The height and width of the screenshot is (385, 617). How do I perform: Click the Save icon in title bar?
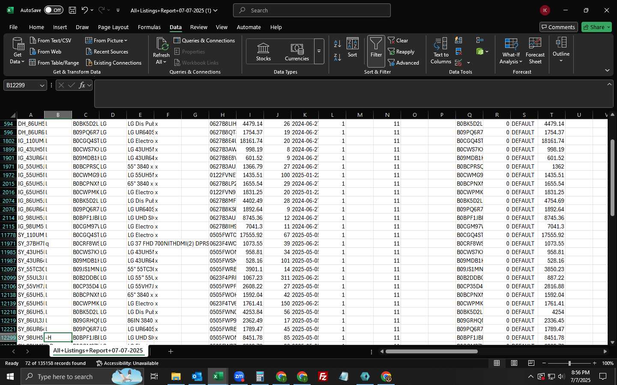pos(72,10)
